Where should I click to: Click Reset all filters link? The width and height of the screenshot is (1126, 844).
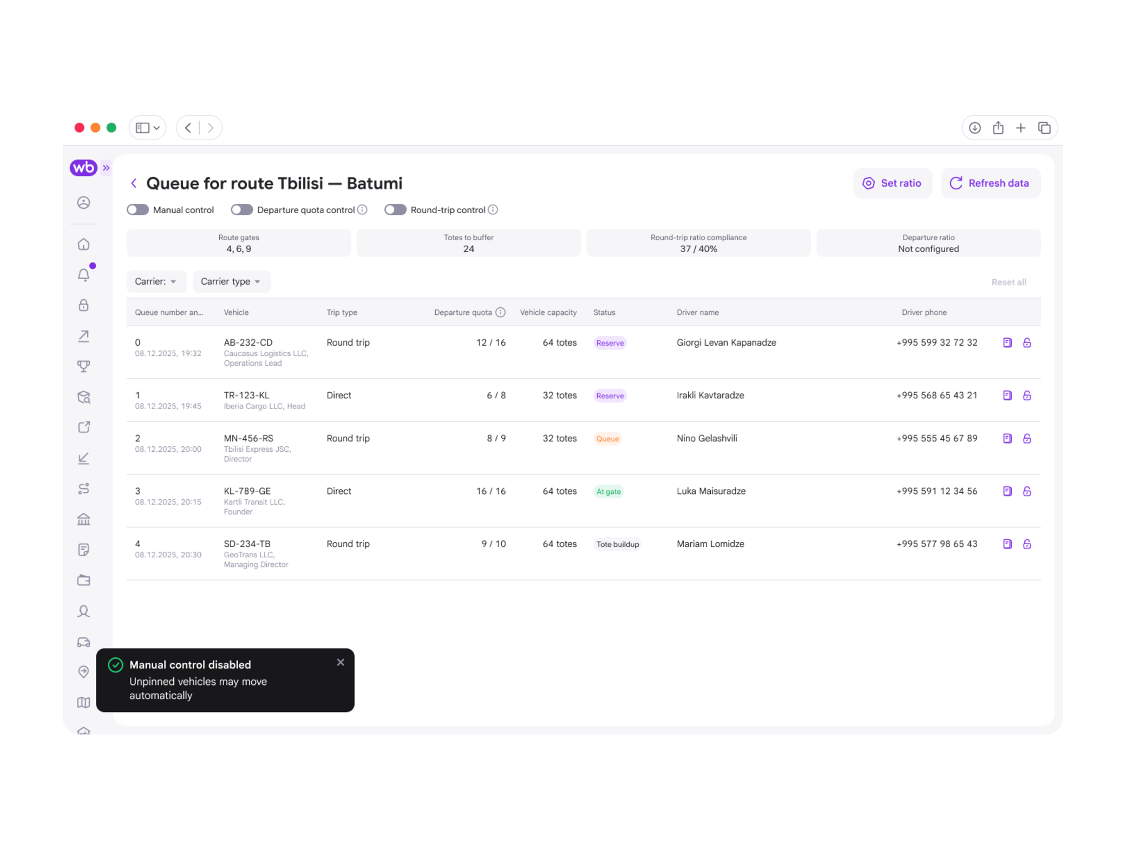click(x=1009, y=282)
